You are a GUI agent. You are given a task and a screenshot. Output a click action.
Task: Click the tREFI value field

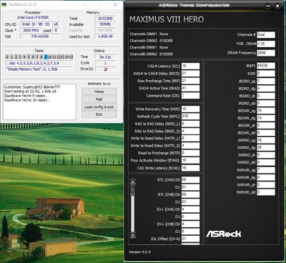pos(266,66)
